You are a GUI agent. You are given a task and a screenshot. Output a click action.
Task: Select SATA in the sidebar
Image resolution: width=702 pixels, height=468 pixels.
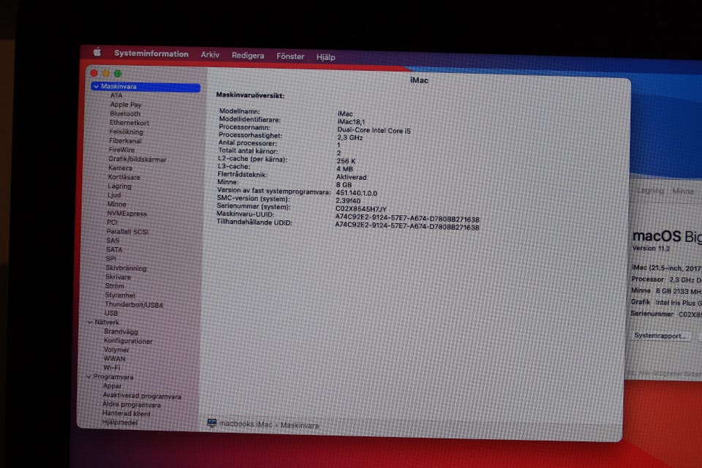pos(114,250)
